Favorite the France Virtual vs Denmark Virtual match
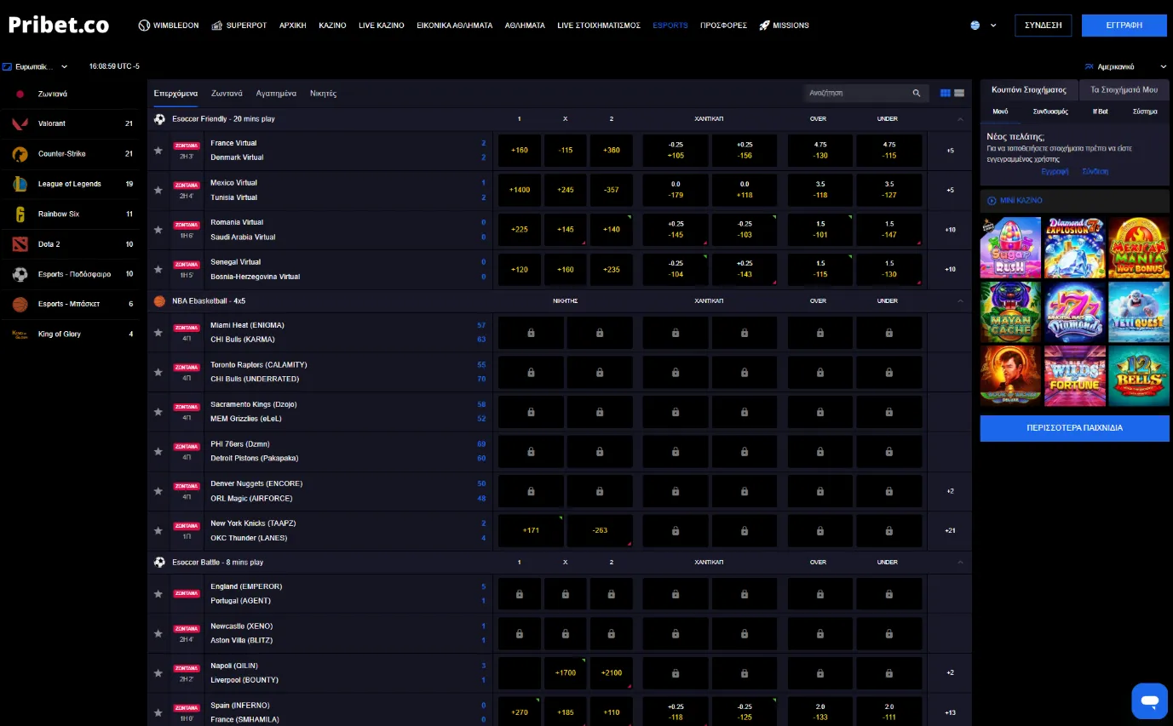This screenshot has height=726, width=1173. pyautogui.click(x=158, y=151)
